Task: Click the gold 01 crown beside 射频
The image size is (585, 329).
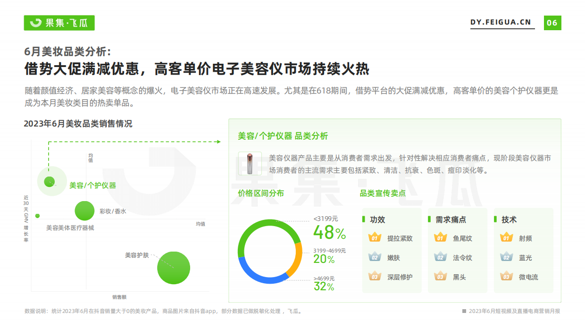Action: (x=506, y=237)
